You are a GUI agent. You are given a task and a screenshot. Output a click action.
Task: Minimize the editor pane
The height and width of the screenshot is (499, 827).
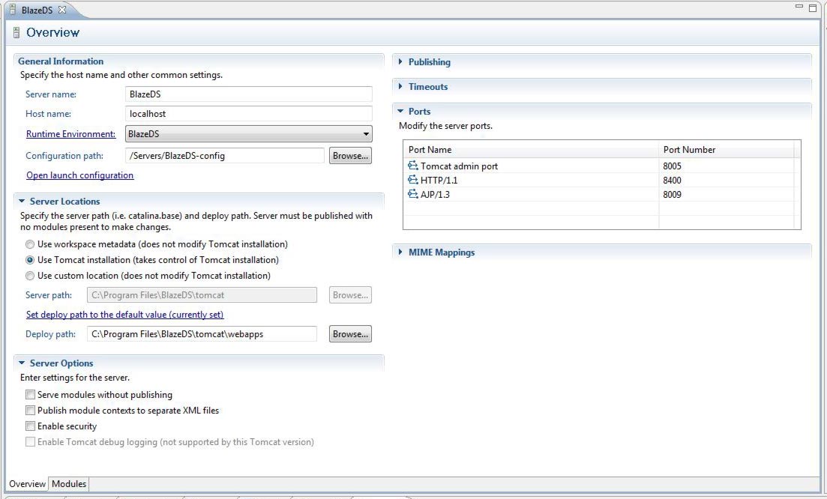click(x=799, y=6)
